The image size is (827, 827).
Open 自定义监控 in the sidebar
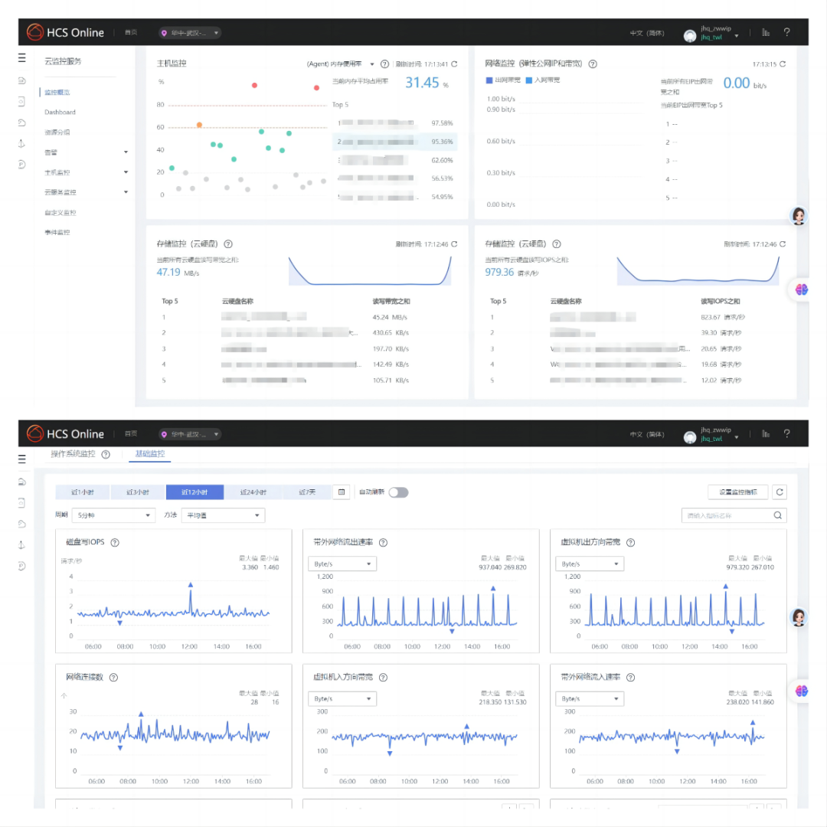pyautogui.click(x=60, y=213)
